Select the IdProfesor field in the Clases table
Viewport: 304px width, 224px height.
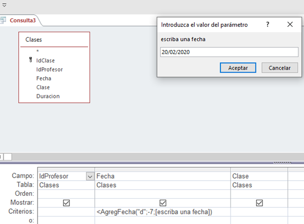pos(50,70)
